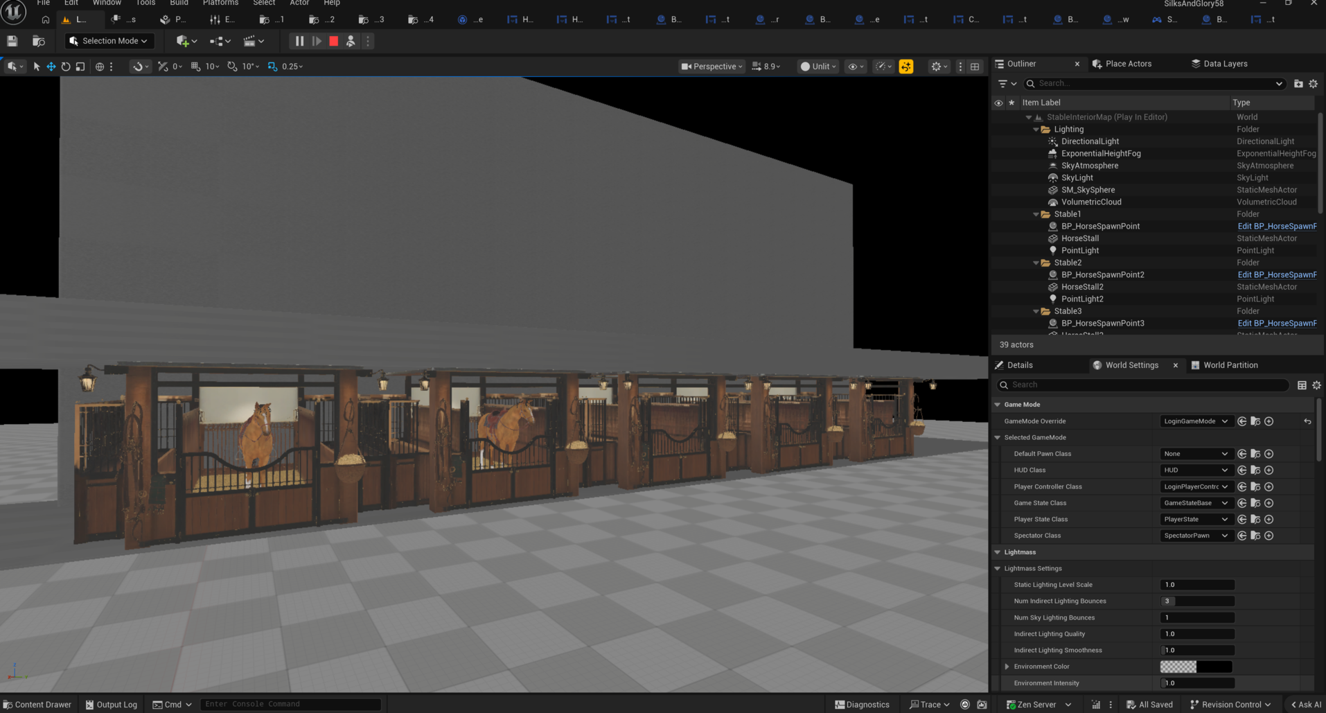Image resolution: width=1326 pixels, height=713 pixels.
Task: Activate the Scale gizmo tool
Action: (80, 67)
